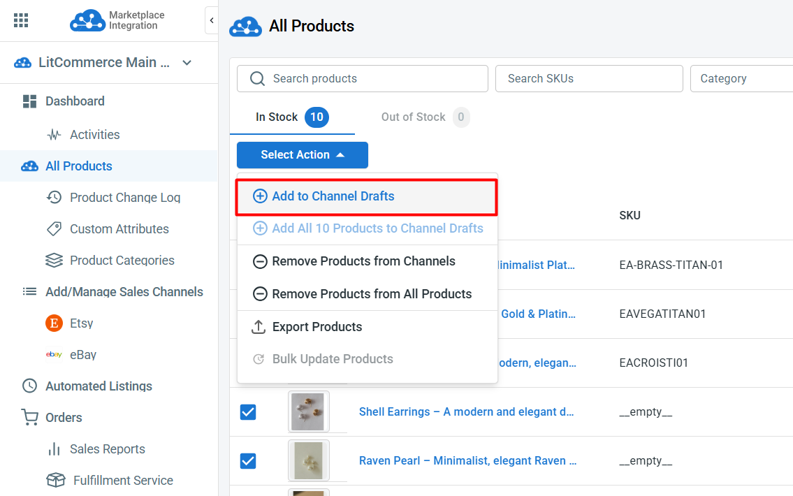
Task: Click the Dashboard grid icon
Action: pyautogui.click(x=29, y=101)
